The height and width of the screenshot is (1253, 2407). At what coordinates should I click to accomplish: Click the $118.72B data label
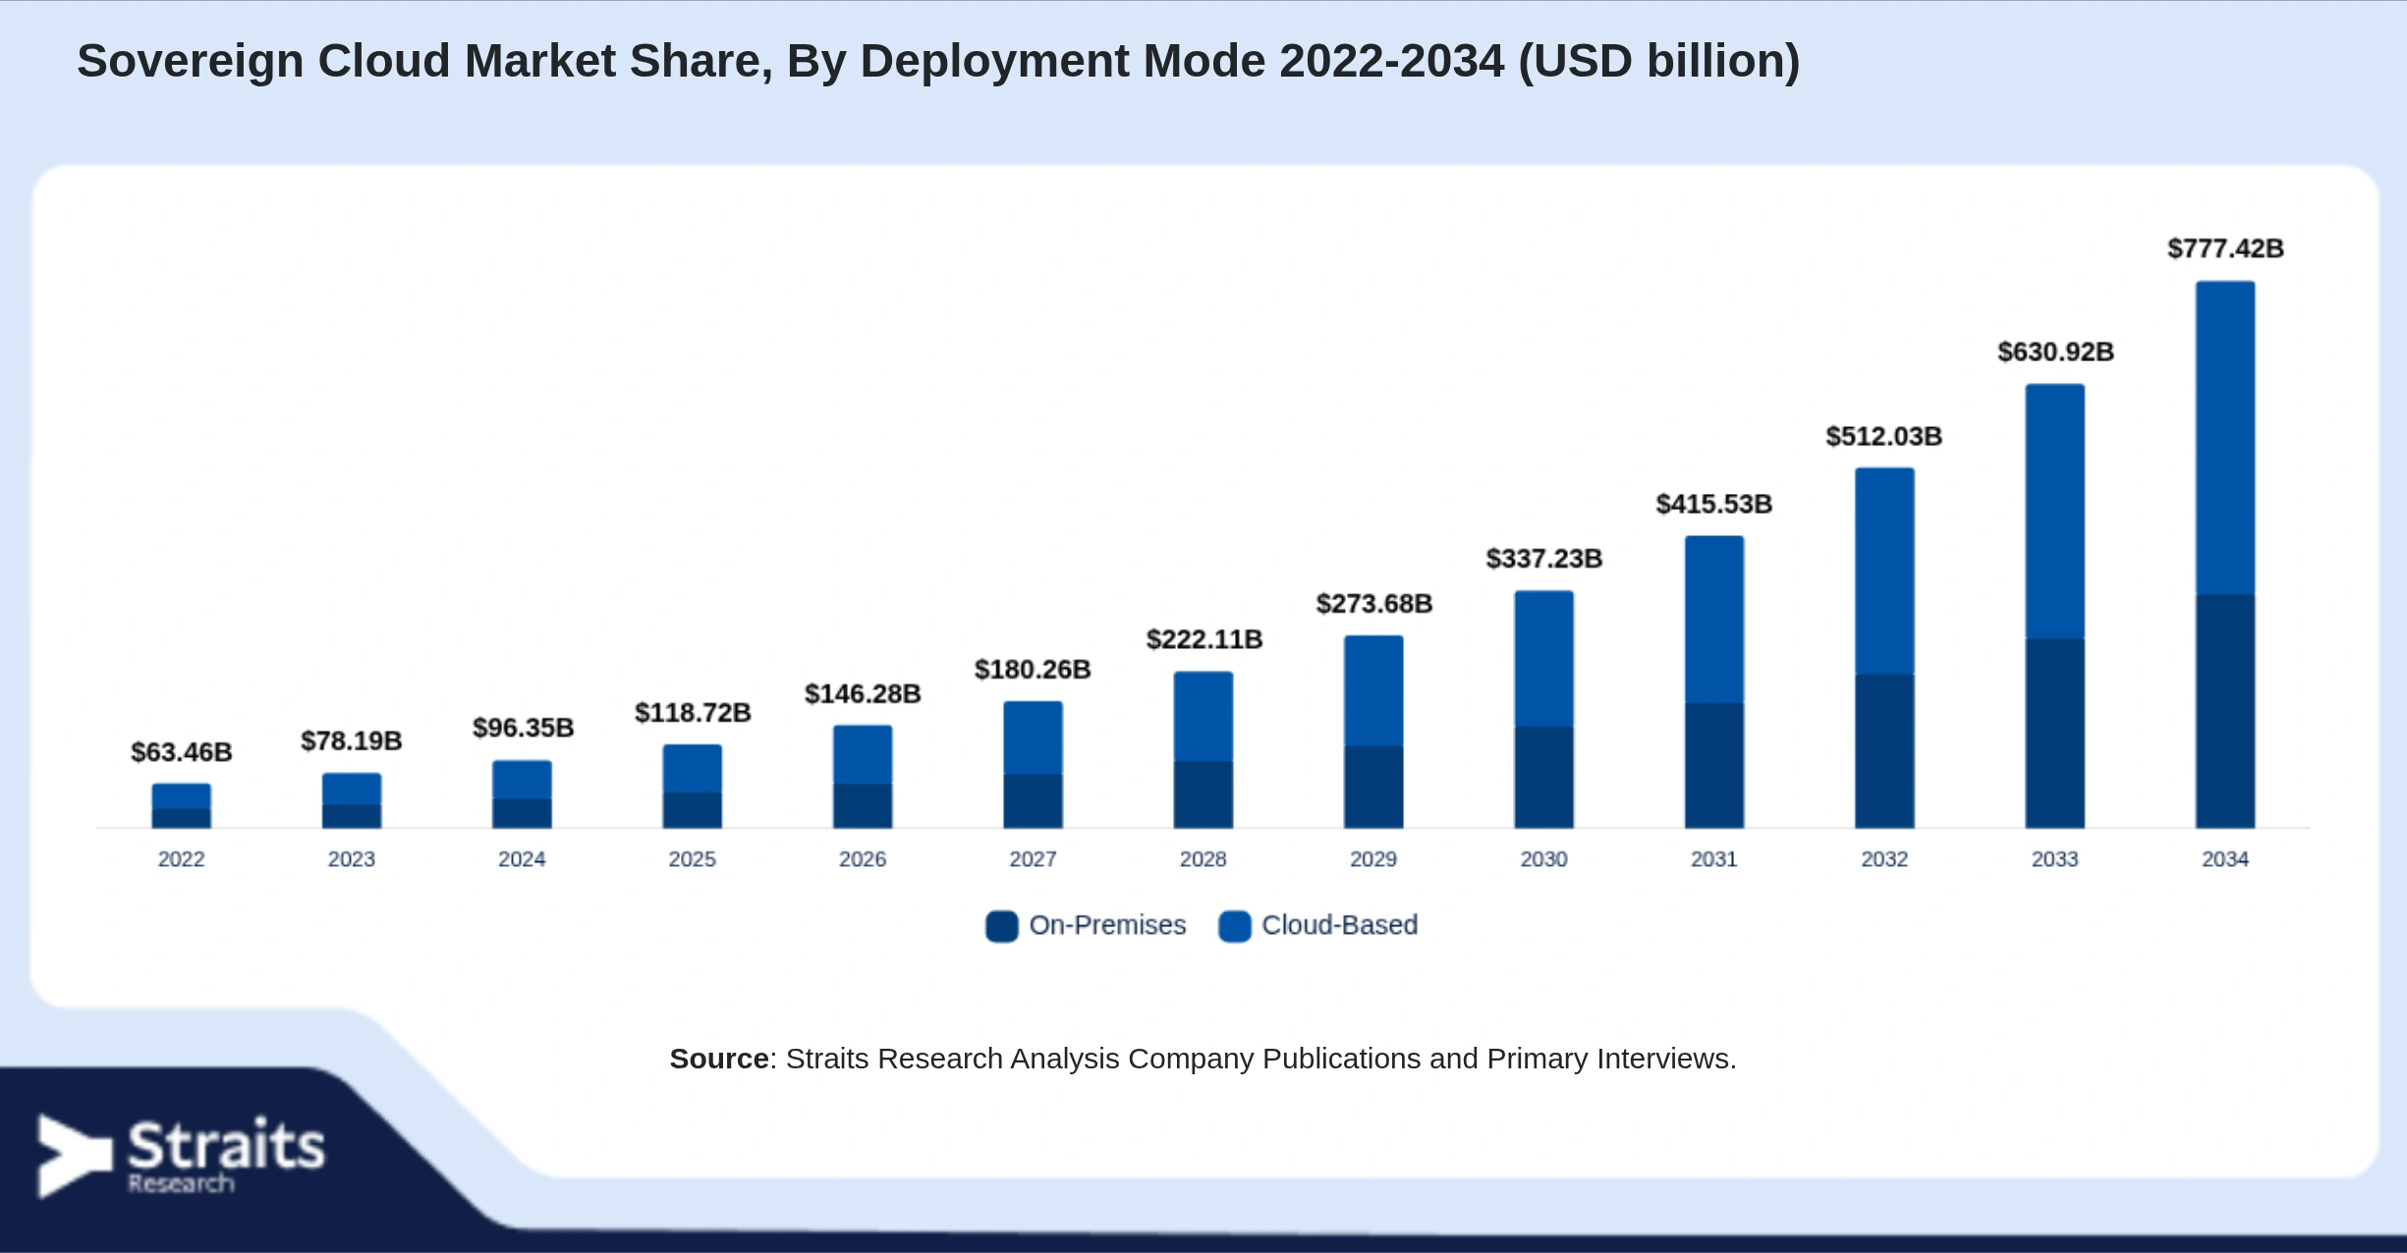693,713
